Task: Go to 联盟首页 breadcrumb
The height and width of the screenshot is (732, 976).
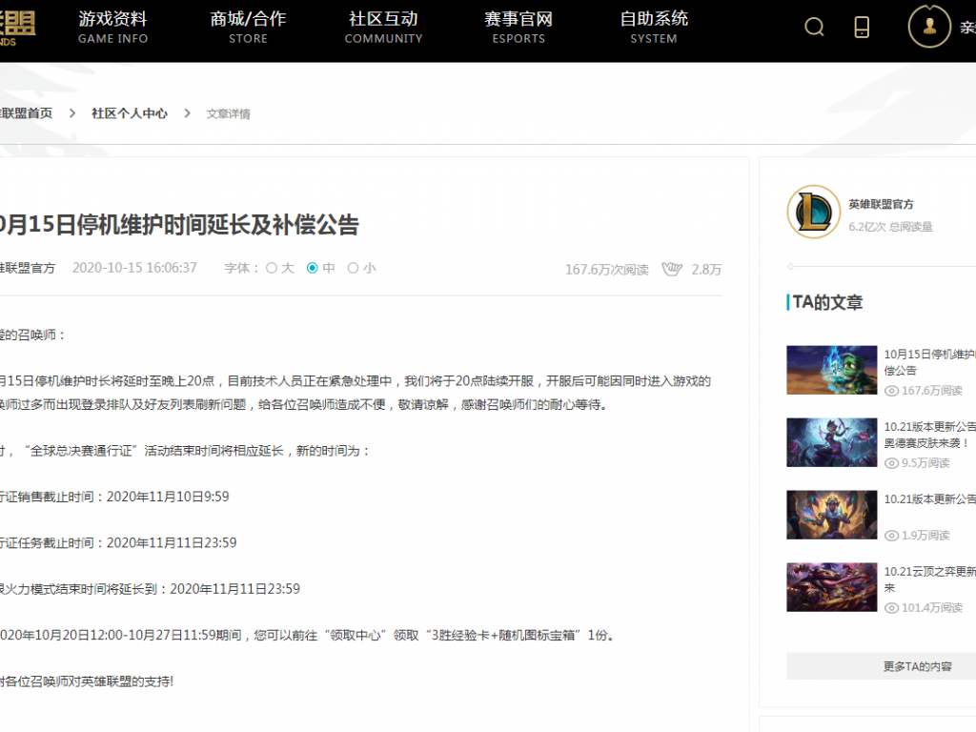Action: pos(26,113)
